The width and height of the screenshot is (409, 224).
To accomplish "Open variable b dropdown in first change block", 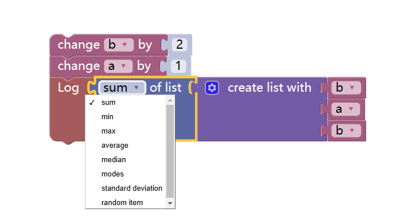I will point(119,45).
